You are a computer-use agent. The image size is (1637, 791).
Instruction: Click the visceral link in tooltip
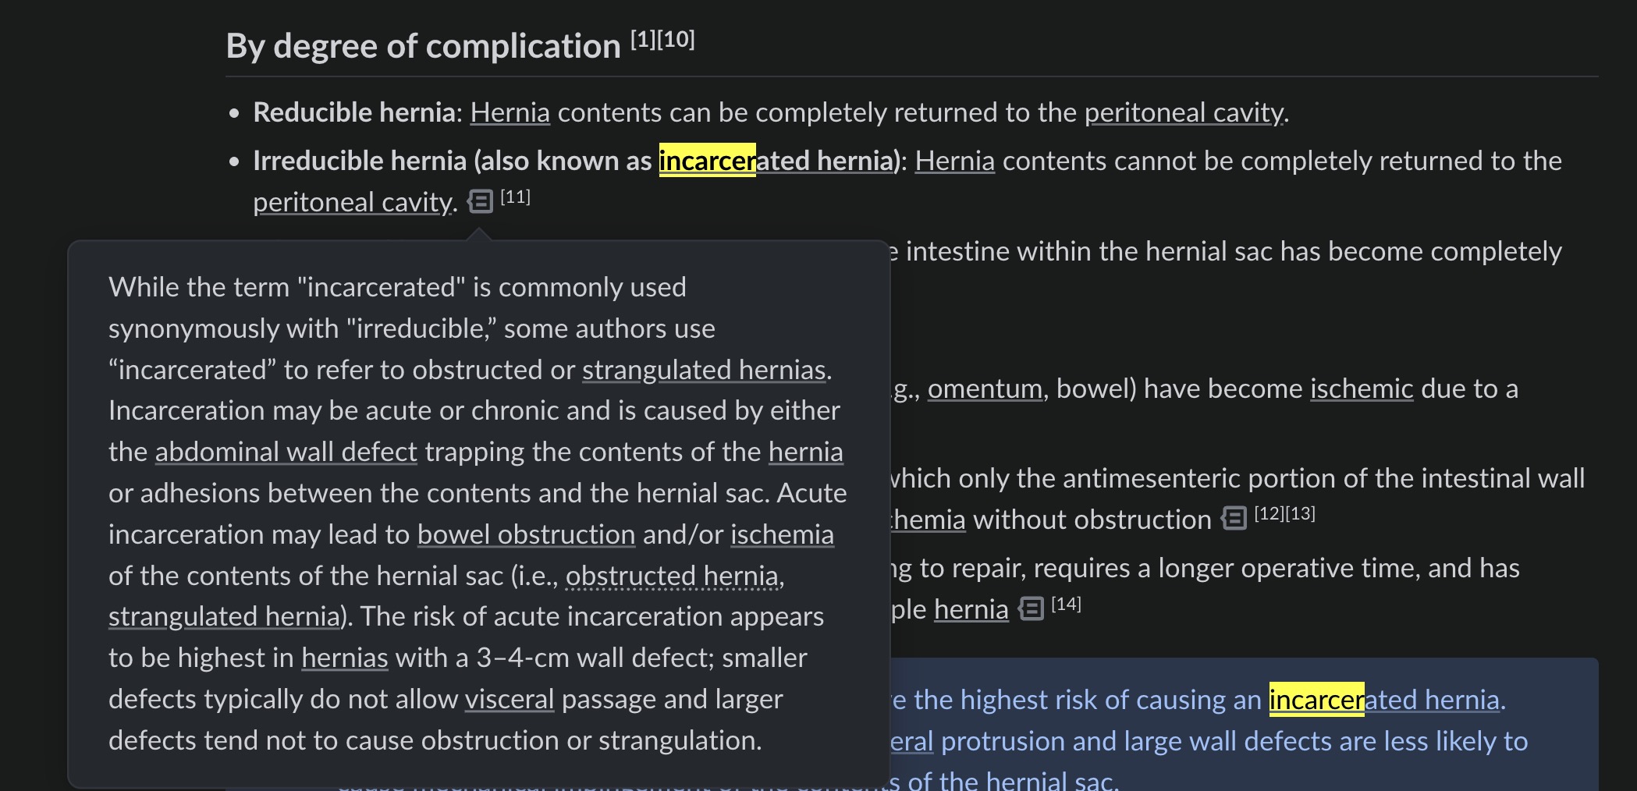[510, 699]
